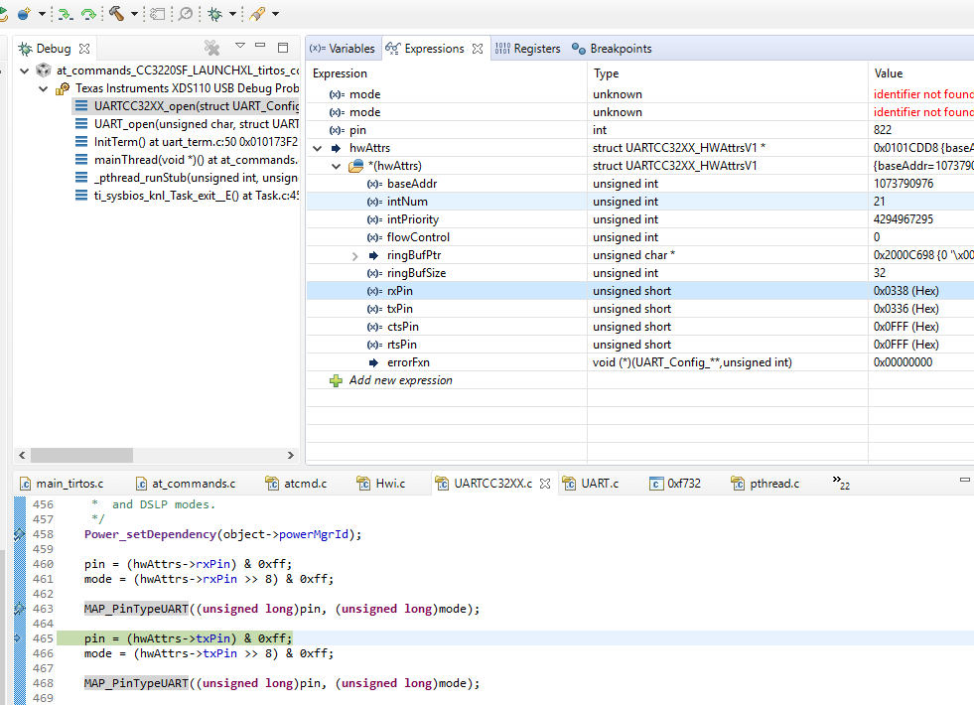Click the green bug Debug icon

[x=214, y=14]
